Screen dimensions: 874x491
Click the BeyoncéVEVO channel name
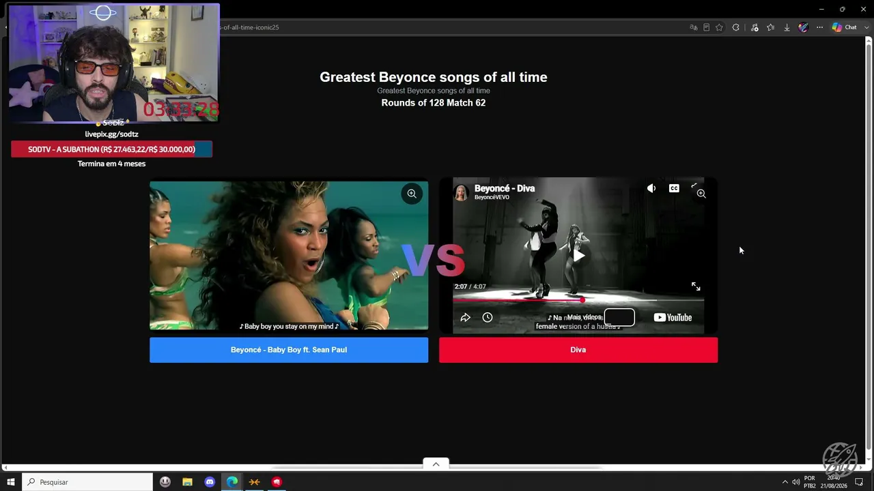(492, 198)
